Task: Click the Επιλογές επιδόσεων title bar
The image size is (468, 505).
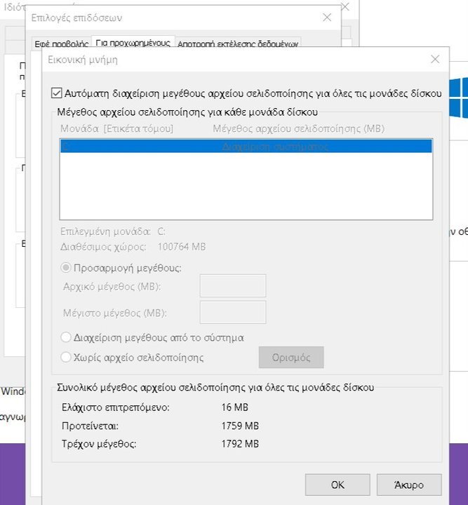Action: (174, 18)
